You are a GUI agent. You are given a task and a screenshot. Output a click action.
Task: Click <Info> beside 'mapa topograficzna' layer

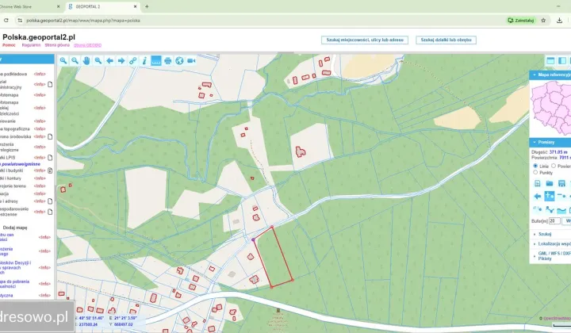click(40, 128)
